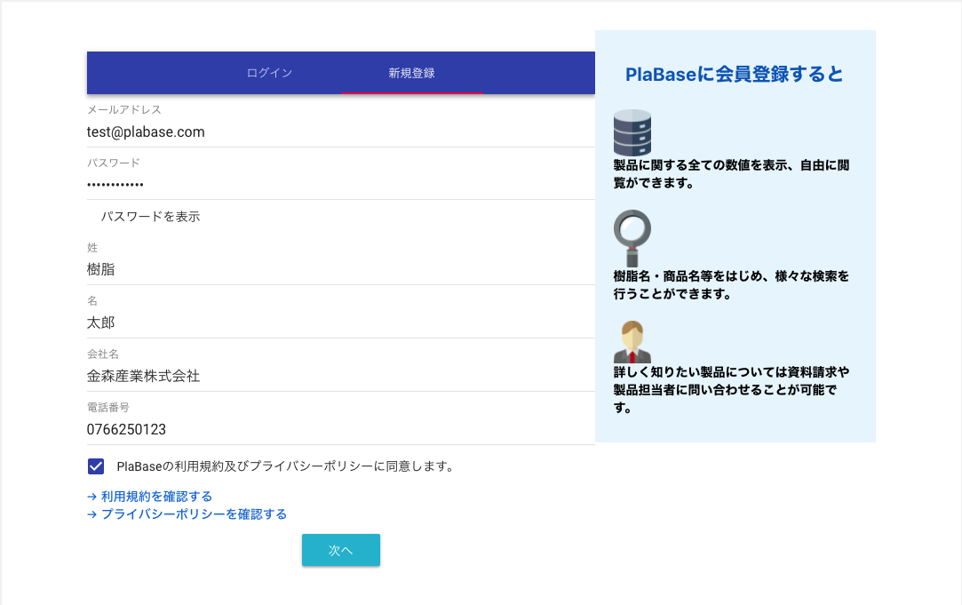Click the 名 field containing 太郎
Image resolution: width=962 pixels, height=605 pixels.
click(340, 322)
